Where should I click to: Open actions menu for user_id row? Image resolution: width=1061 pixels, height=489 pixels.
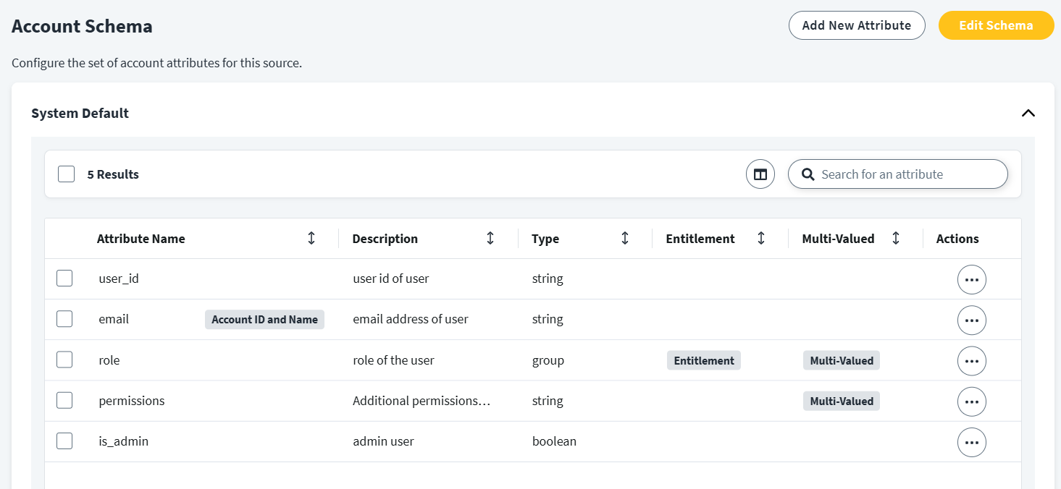coord(971,279)
